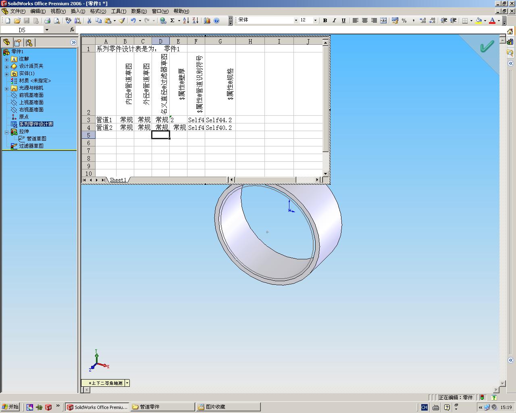The height and width of the screenshot is (413, 516).
Task: Toggle right text alignment
Action: pos(374,21)
